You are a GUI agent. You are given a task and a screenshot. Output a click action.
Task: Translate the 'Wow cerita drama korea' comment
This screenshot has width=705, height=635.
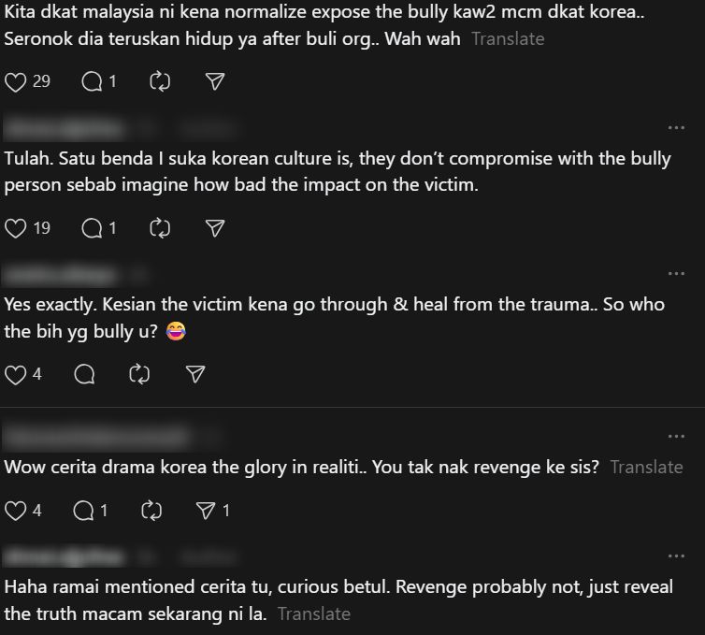pyautogui.click(x=646, y=468)
